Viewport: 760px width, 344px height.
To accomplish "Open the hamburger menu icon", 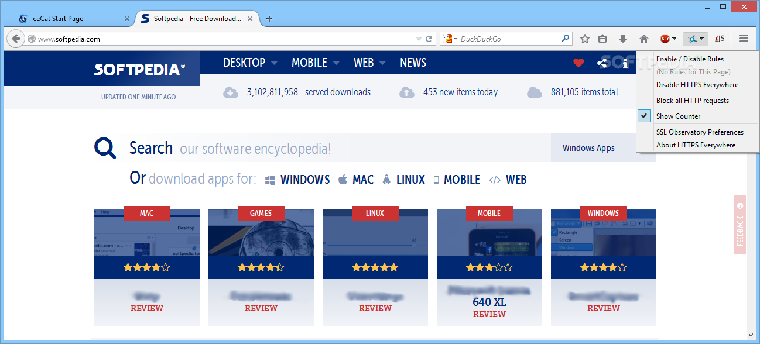I will click(744, 39).
